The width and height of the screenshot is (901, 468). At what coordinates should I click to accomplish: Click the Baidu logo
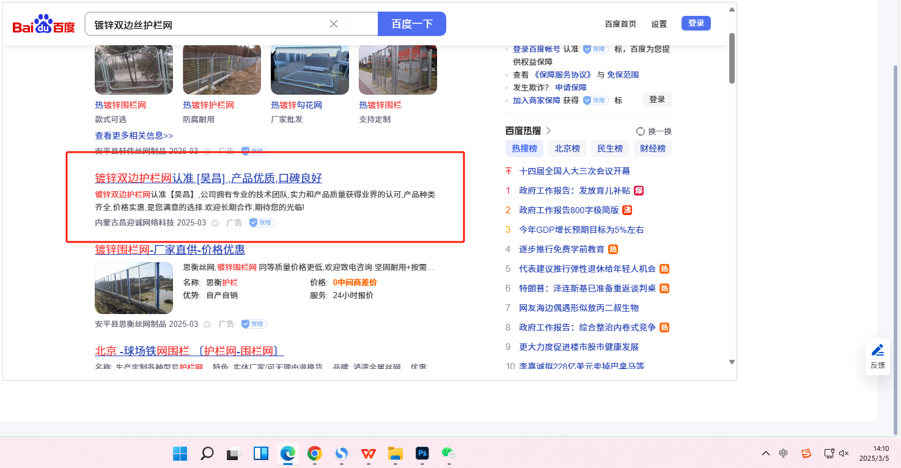[43, 24]
